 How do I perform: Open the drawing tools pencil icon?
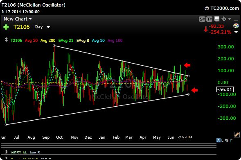tap(236, 135)
